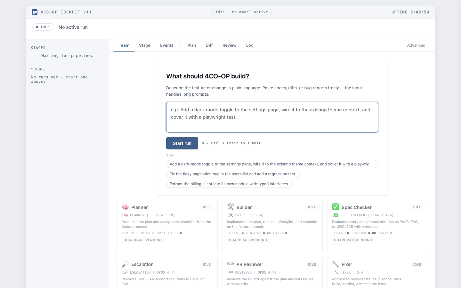Image resolution: width=461 pixels, height=288 pixels.
Task: Pick the dark-mode toggle example prompt
Action: (x=272, y=164)
